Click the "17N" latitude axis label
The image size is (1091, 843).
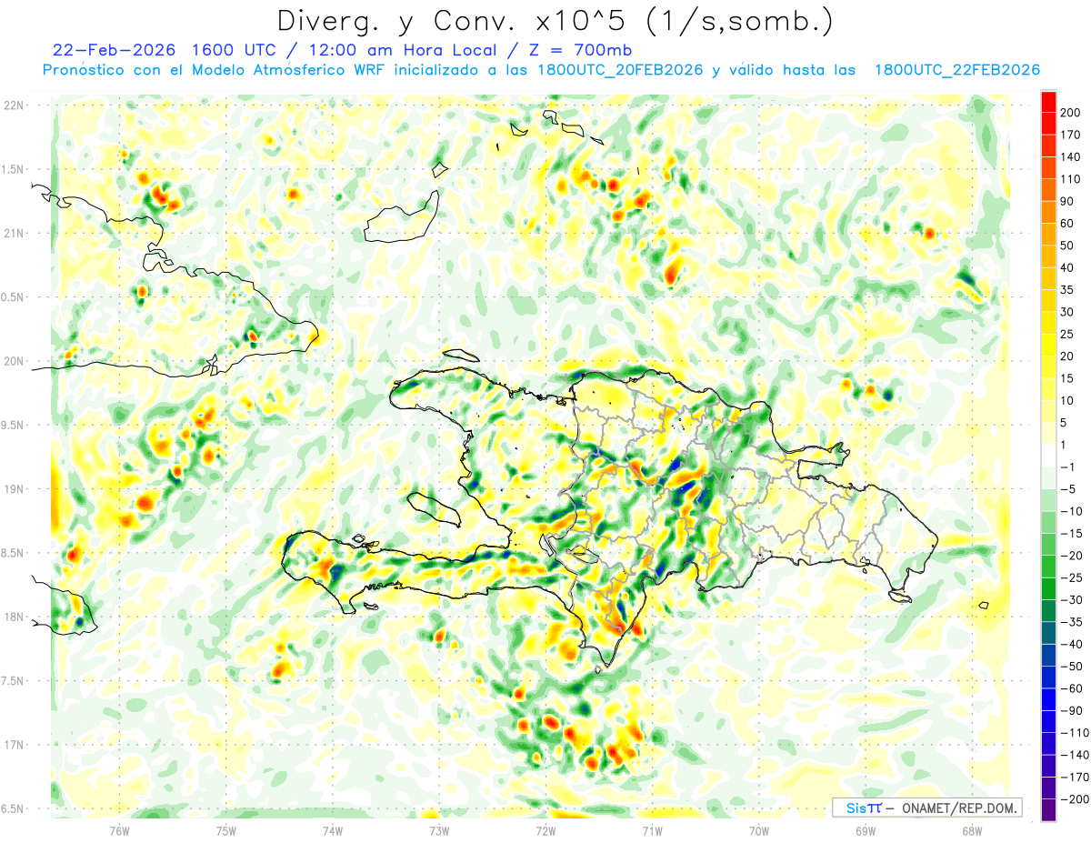[13, 746]
